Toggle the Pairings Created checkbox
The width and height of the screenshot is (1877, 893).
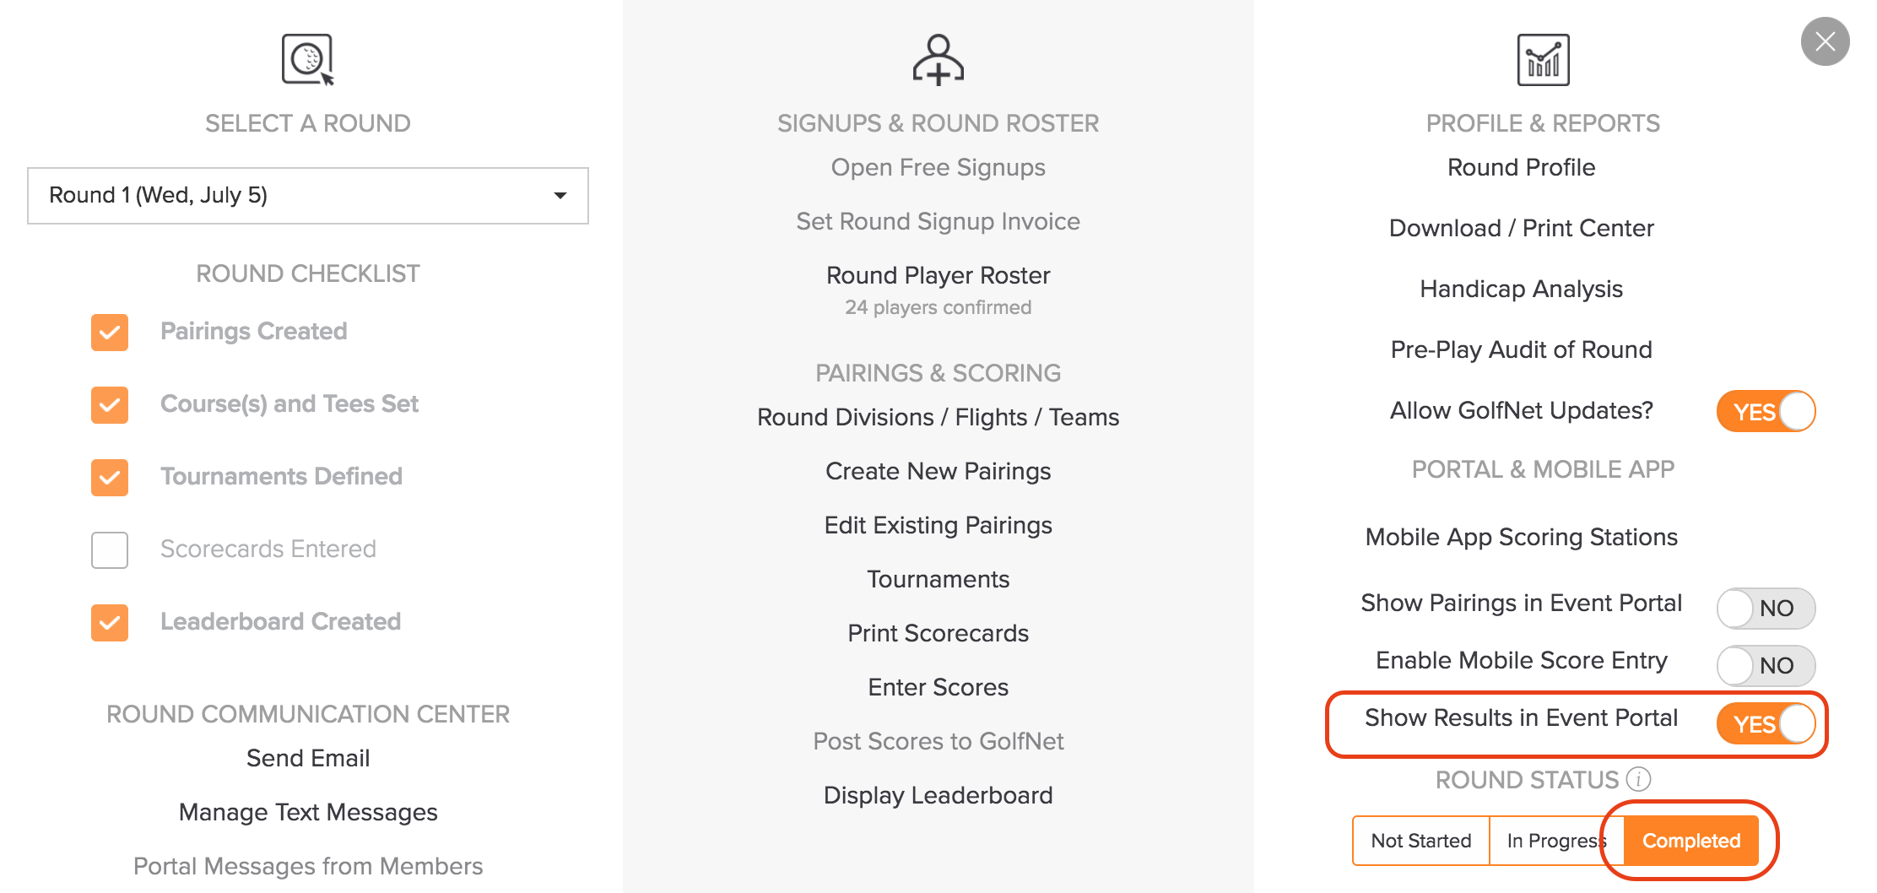(x=110, y=332)
